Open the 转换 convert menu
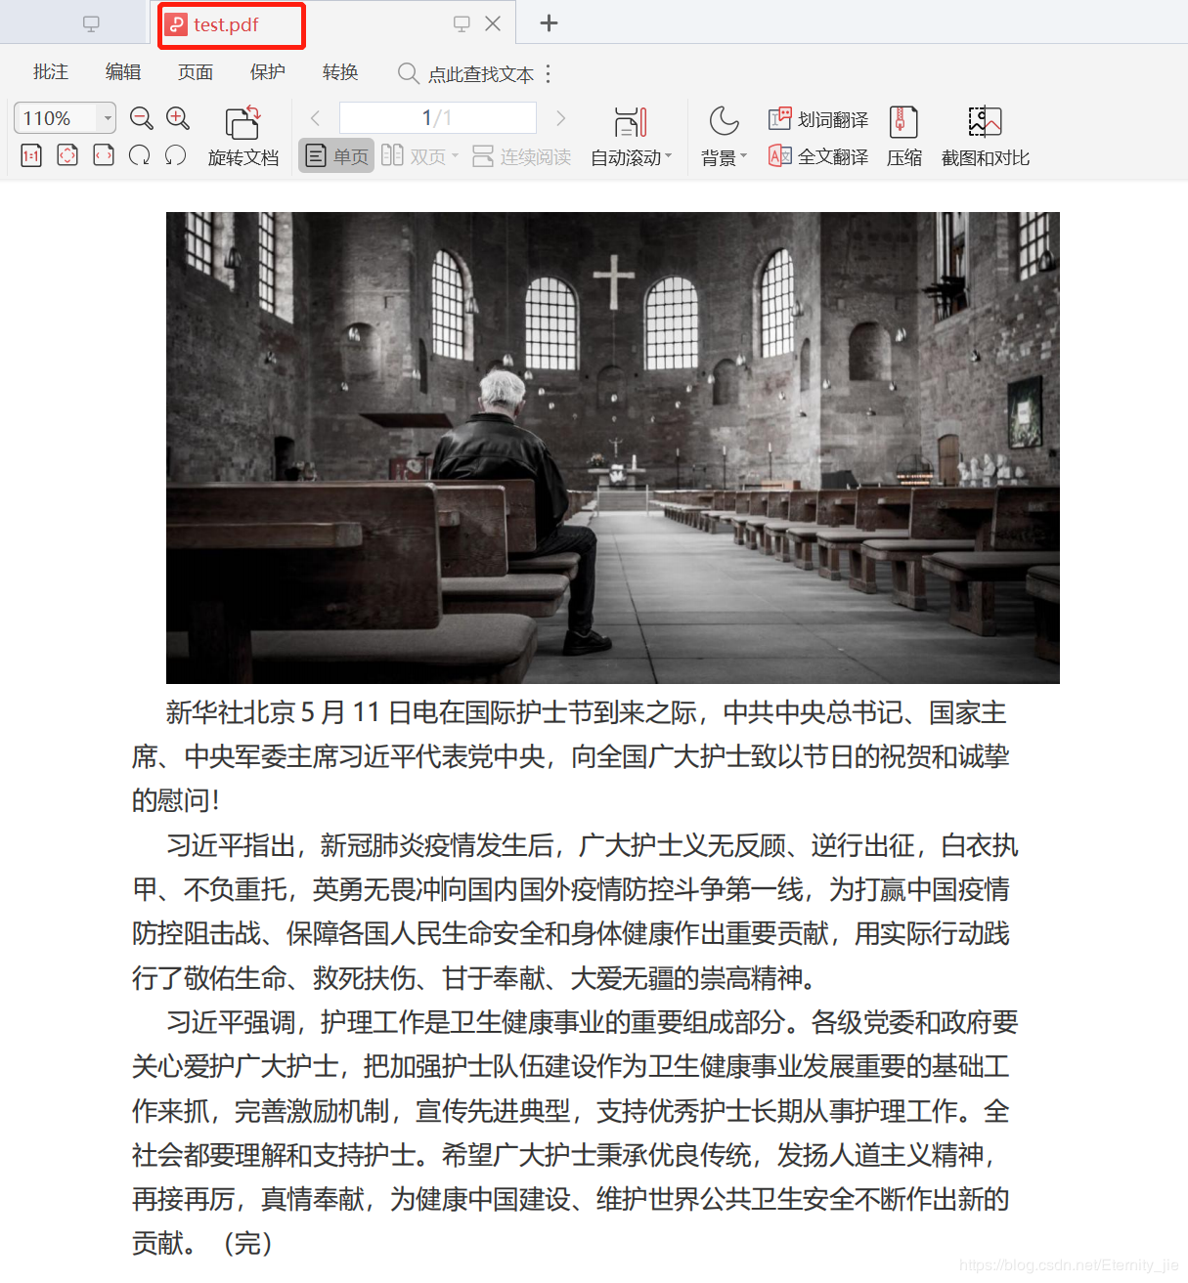The width and height of the screenshot is (1188, 1283). (x=339, y=72)
